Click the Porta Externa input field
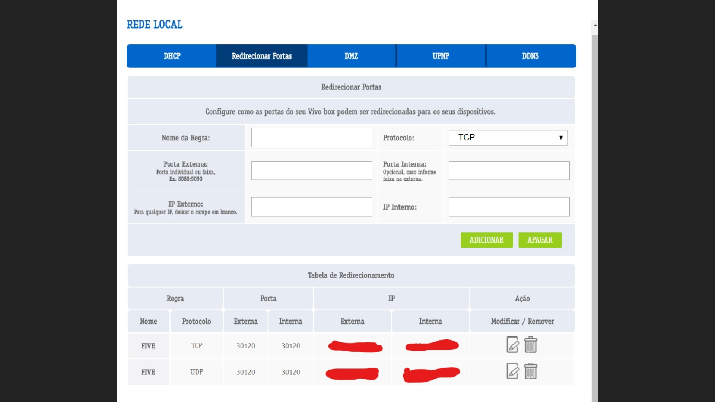The width and height of the screenshot is (715, 402). click(311, 171)
